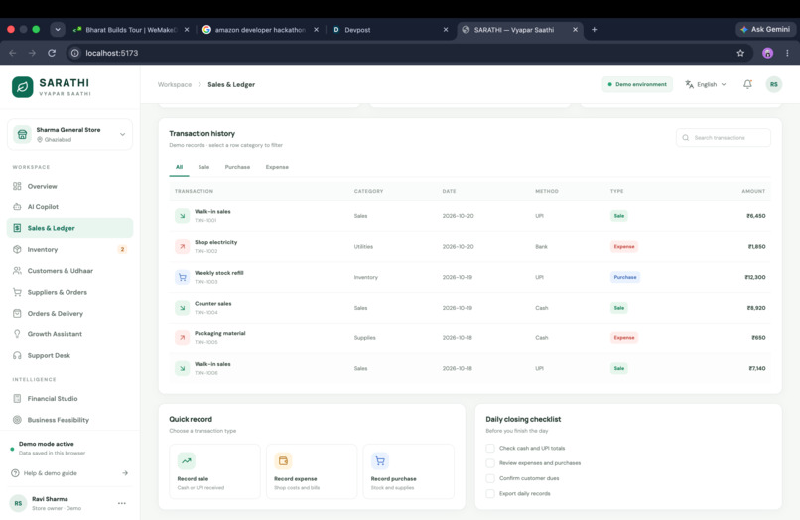Check 'Review expenses and purchases'
This screenshot has height=520, width=800.
tap(490, 463)
